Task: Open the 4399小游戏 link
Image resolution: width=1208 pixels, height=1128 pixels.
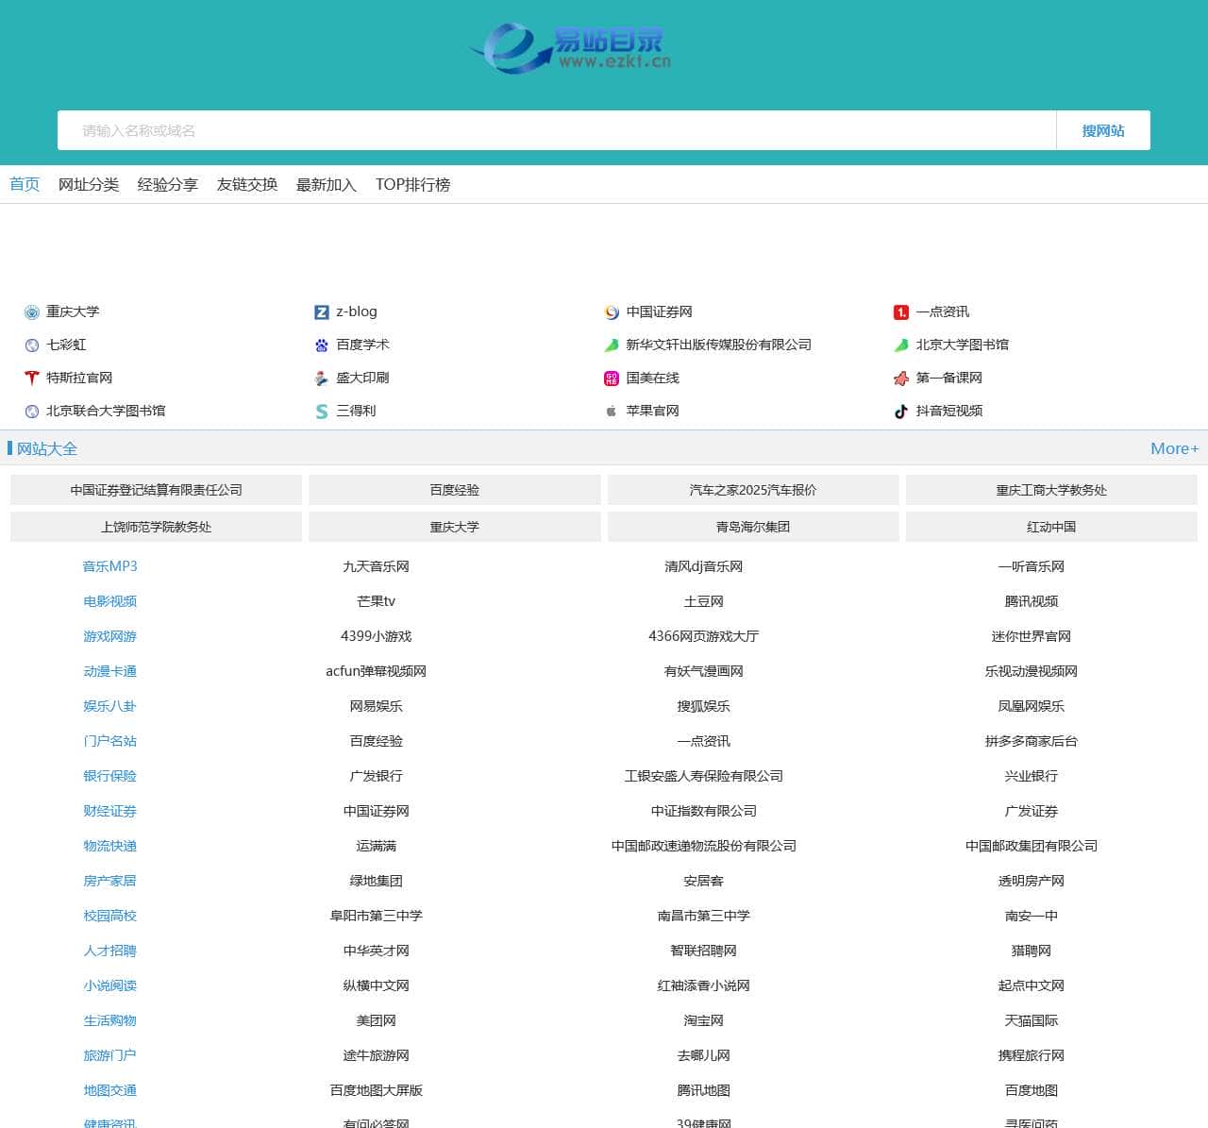Action: [376, 636]
